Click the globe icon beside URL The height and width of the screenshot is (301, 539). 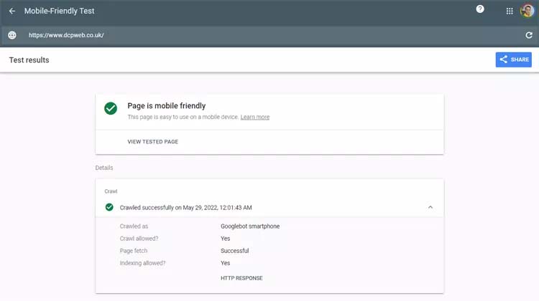point(11,35)
